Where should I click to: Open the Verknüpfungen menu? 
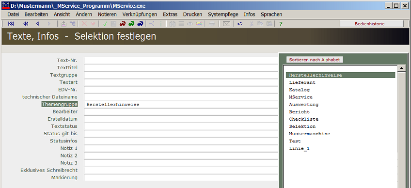pyautogui.click(x=140, y=15)
